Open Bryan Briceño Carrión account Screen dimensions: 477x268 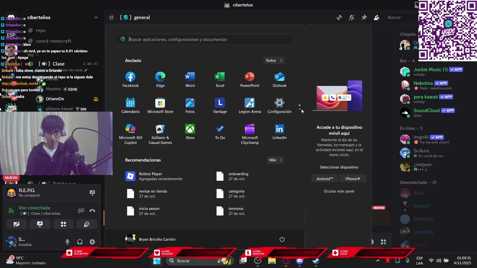click(151, 239)
